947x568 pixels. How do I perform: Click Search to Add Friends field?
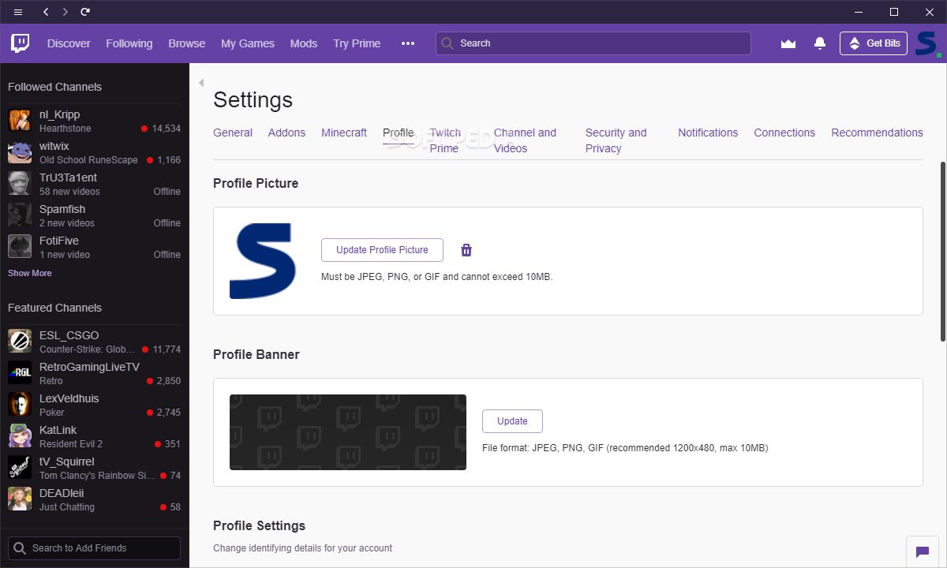coord(94,548)
